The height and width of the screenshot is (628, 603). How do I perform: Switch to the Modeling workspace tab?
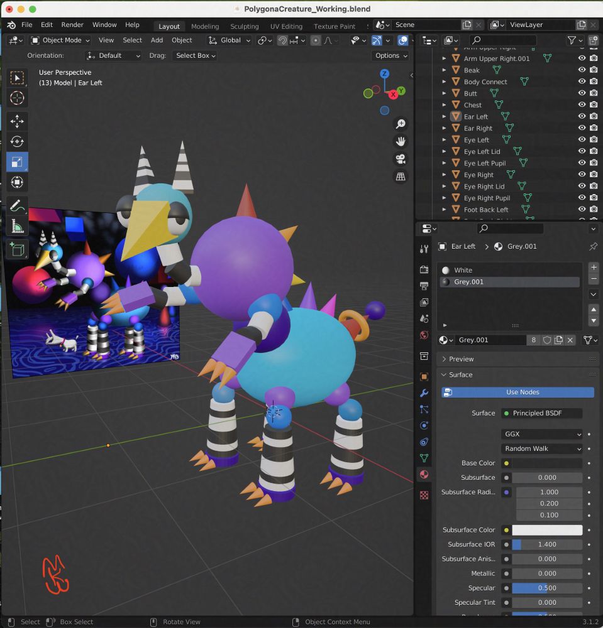[205, 26]
